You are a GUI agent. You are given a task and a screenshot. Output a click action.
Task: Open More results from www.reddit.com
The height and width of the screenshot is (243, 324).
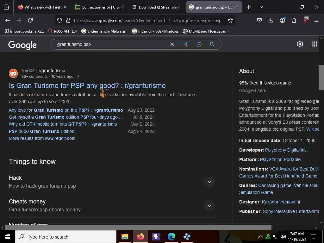pyautogui.click(x=42, y=139)
